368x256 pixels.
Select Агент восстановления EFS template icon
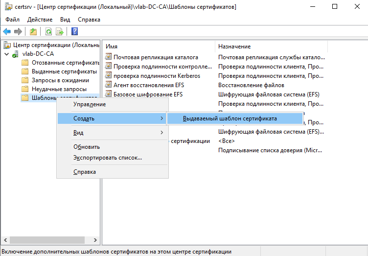[108, 85]
